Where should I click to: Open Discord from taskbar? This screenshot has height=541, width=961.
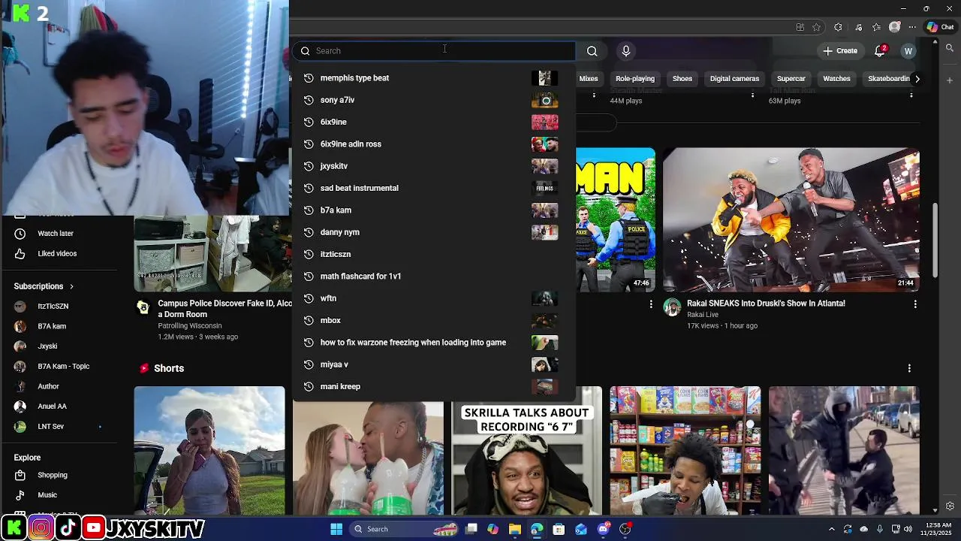pyautogui.click(x=603, y=530)
